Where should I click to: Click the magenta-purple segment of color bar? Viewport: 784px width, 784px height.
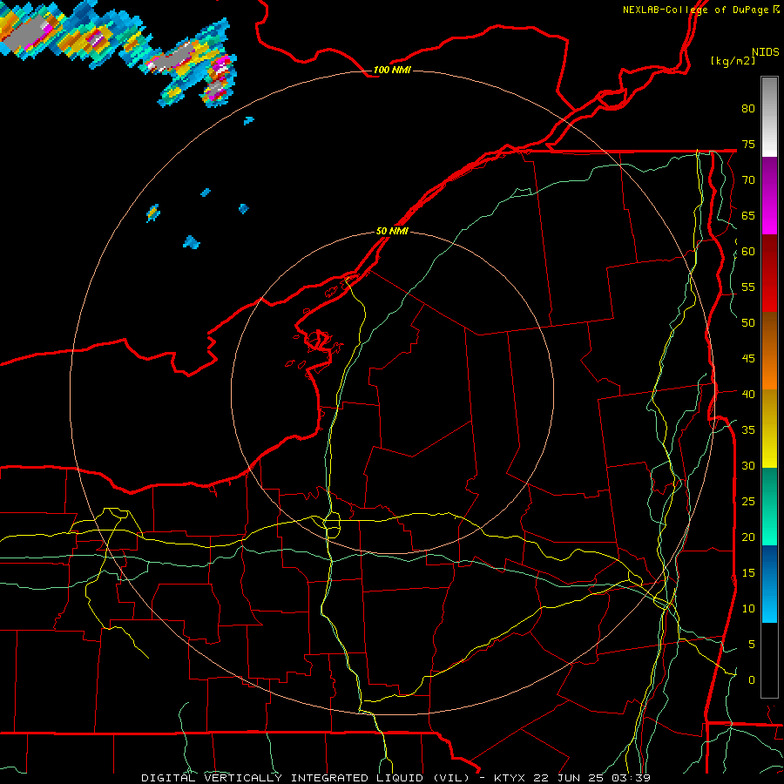[769, 195]
